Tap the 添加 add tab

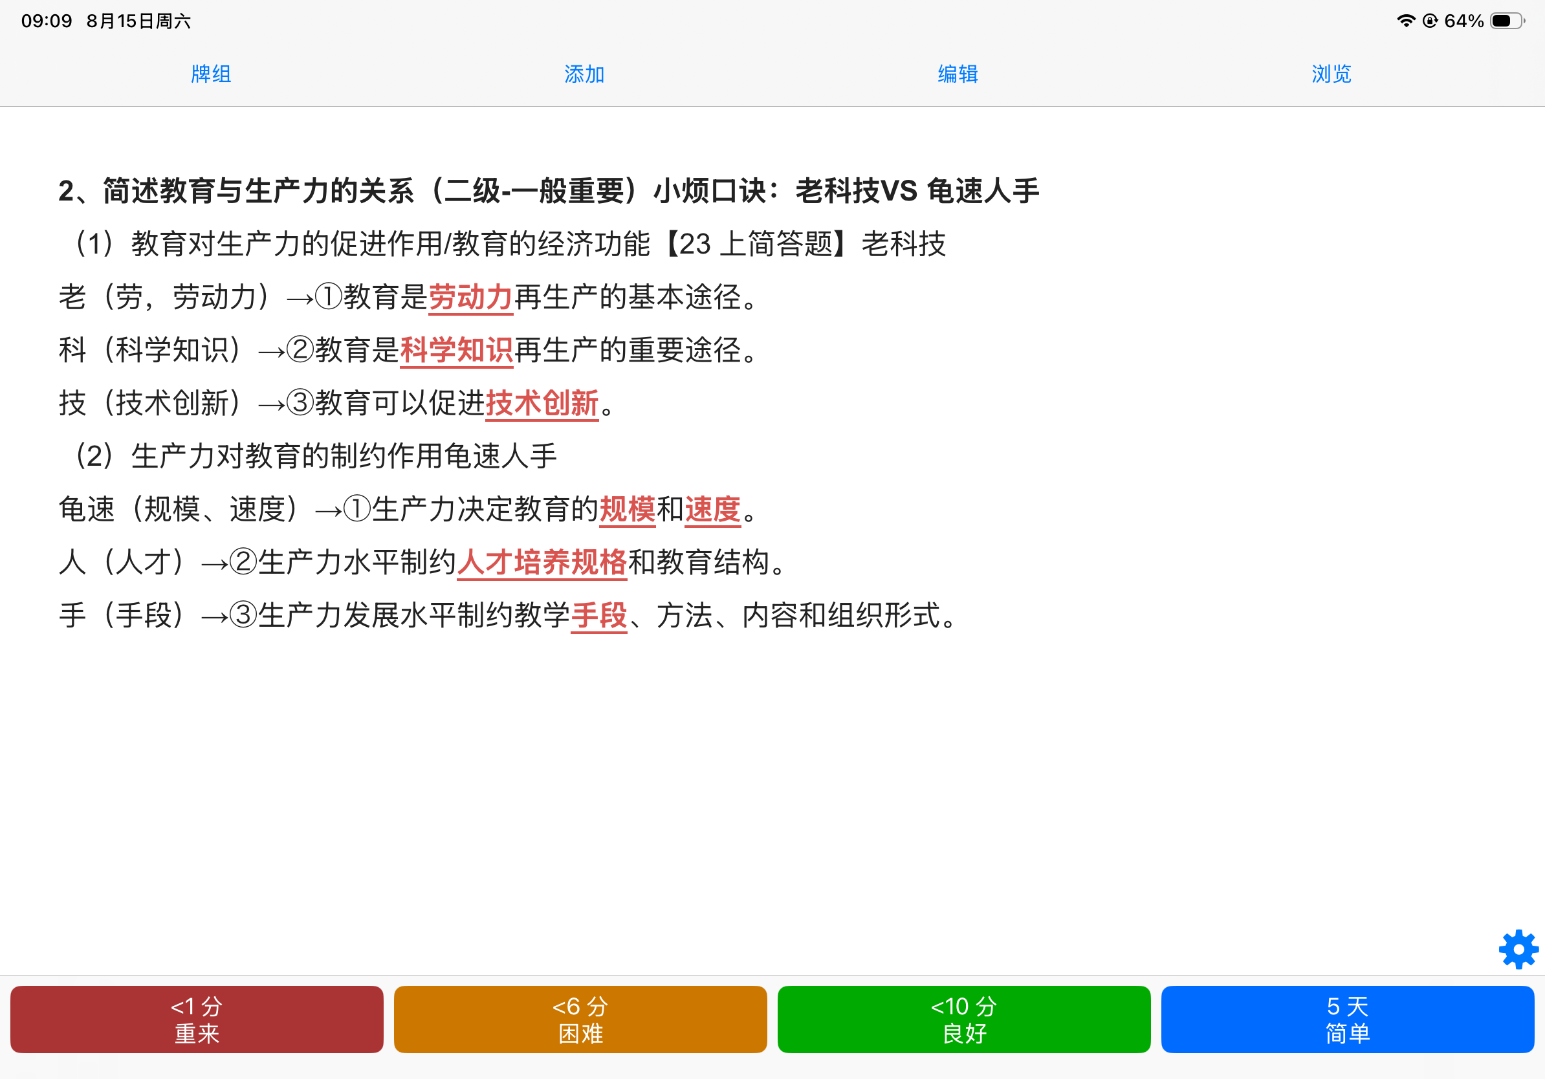[x=584, y=74]
